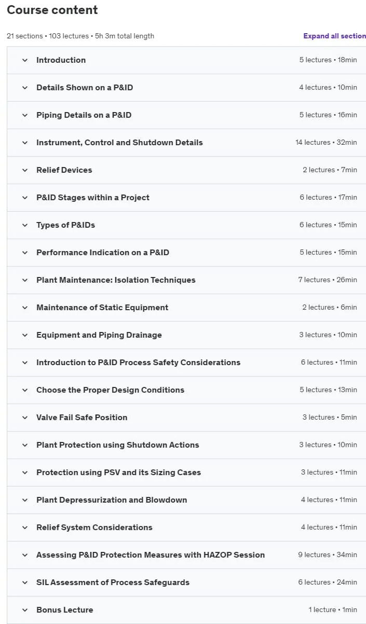Screen dimensions: 366x624
Task: Expand P&ID Stages within a Project chevron
Action: point(24,198)
